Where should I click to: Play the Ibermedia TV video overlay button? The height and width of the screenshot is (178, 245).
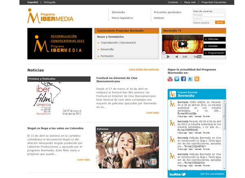pos(183,44)
